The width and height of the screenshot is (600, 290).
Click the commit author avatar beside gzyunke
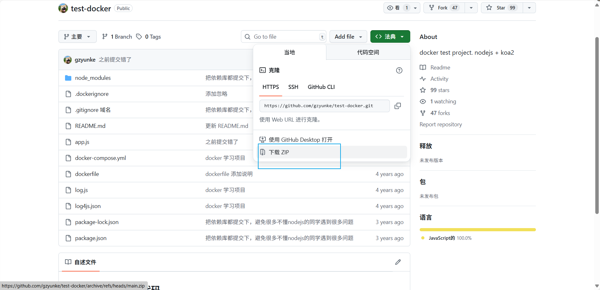pos(68,60)
